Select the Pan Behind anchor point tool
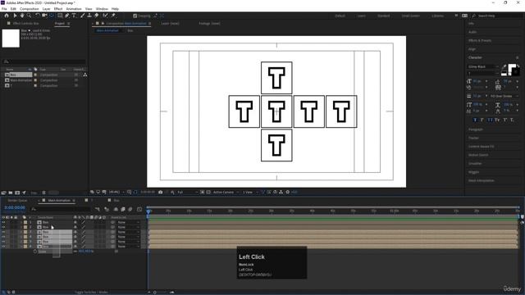The width and height of the screenshot is (525, 295). [52, 16]
